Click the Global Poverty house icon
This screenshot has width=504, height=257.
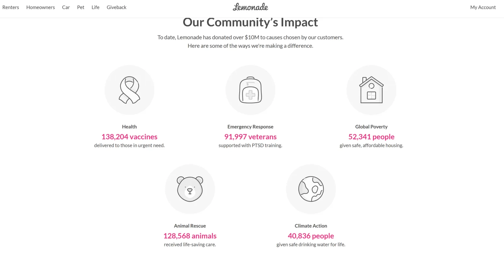tap(371, 90)
